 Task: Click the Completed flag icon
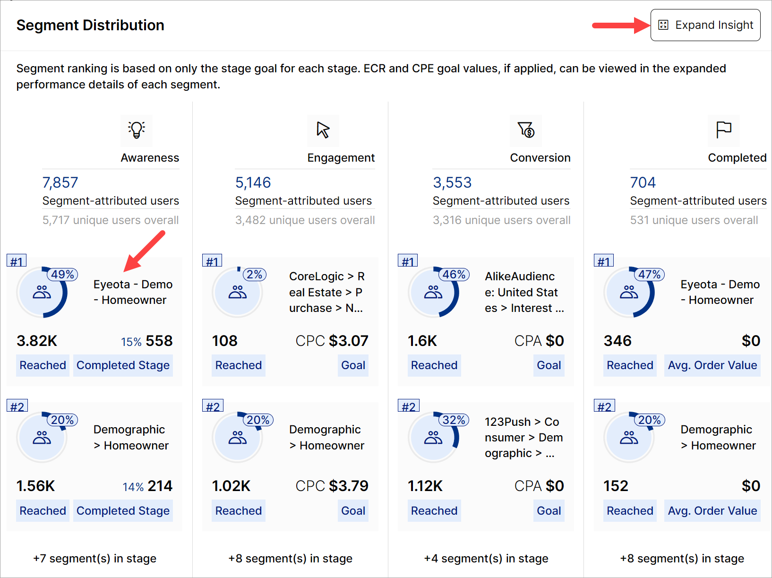point(723,129)
